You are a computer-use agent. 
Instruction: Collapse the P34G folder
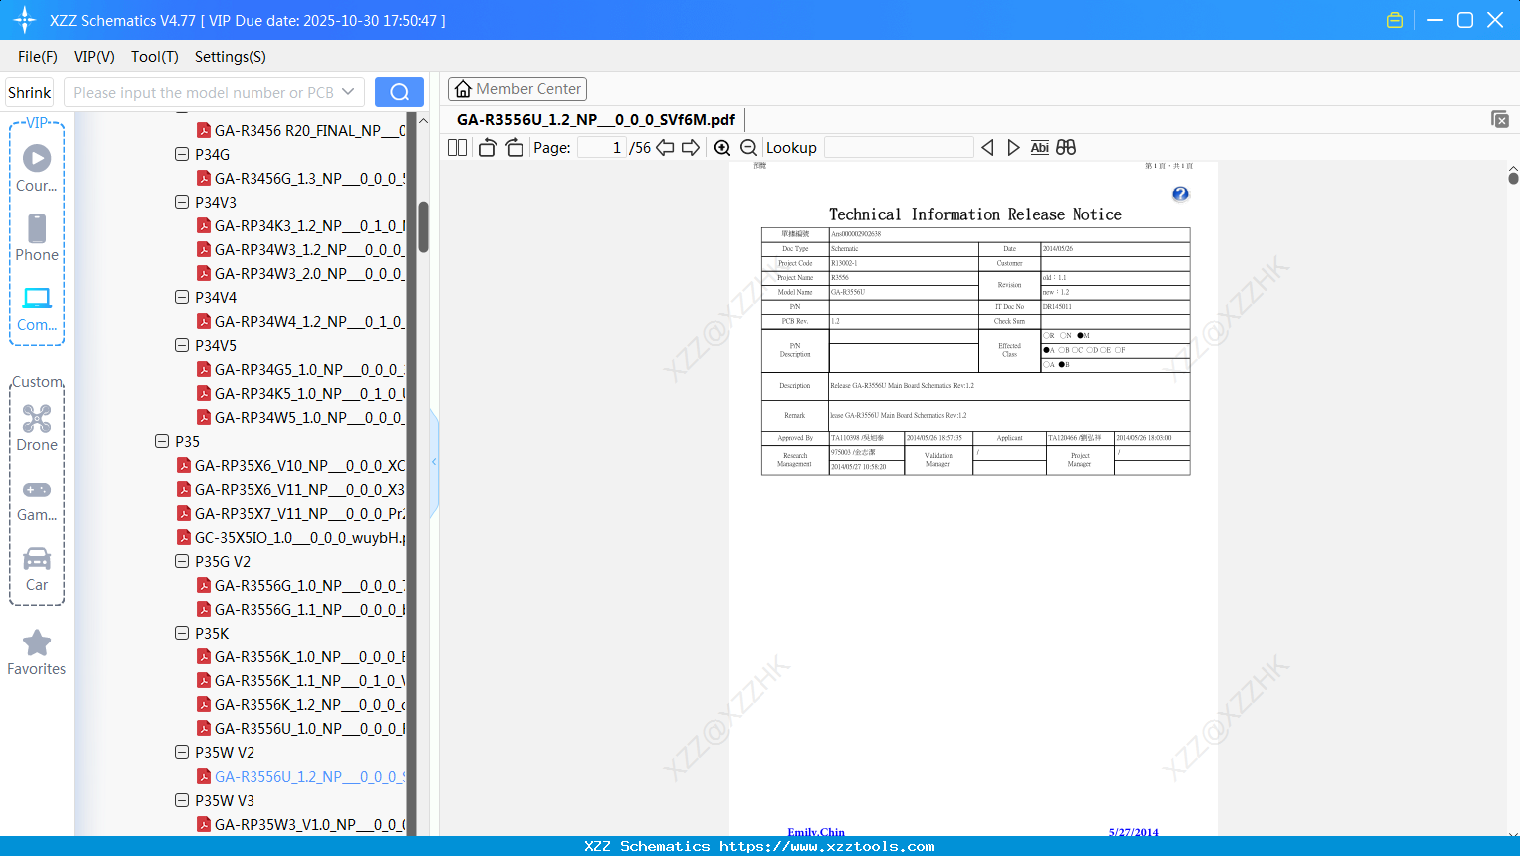pyautogui.click(x=182, y=154)
